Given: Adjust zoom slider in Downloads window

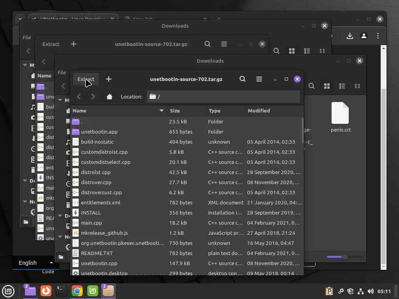Looking at the screenshot, I should (345, 257).
